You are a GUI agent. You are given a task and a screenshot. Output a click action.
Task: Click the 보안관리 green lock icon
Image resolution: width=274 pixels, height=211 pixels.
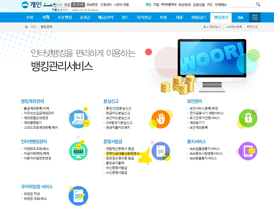click(248, 118)
